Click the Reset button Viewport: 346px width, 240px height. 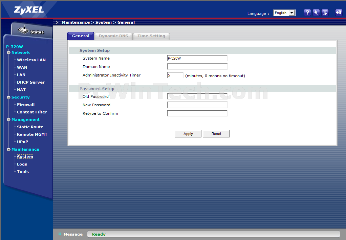coord(216,134)
